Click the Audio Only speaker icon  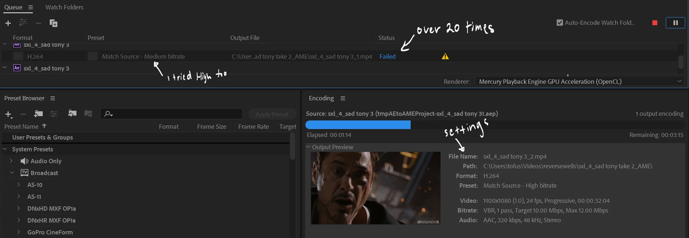[x=24, y=161]
